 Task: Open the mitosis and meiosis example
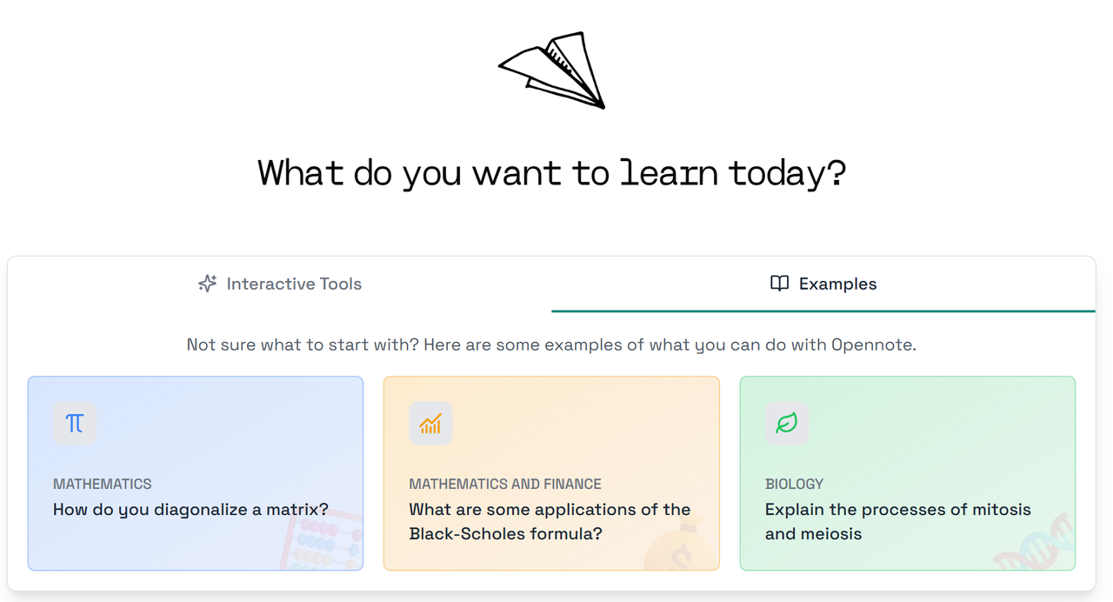897,521
